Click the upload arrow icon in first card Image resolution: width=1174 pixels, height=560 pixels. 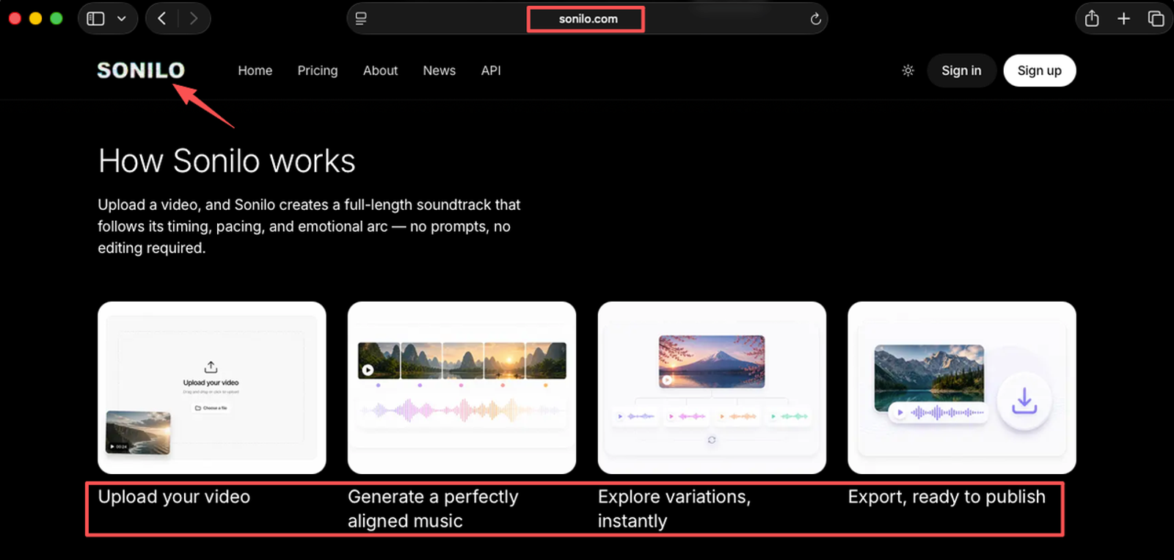[211, 367]
